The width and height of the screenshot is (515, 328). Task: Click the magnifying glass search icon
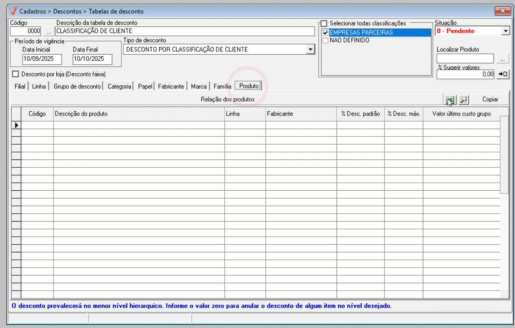point(464,99)
